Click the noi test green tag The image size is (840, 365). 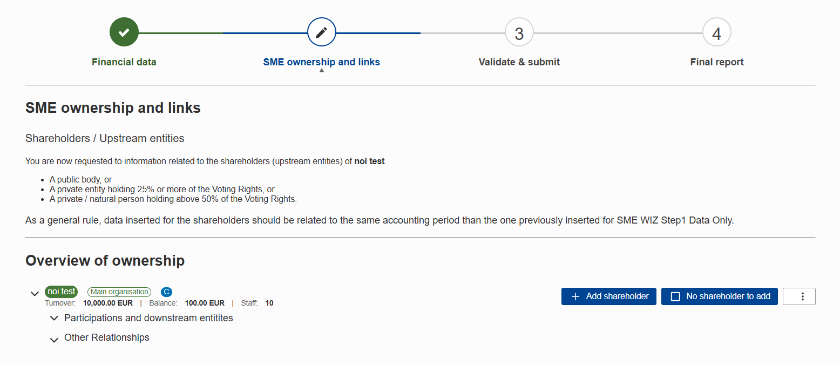click(62, 292)
